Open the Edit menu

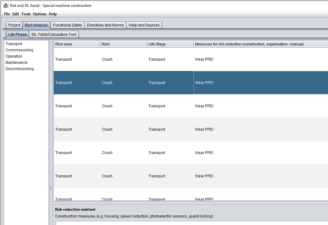point(16,14)
